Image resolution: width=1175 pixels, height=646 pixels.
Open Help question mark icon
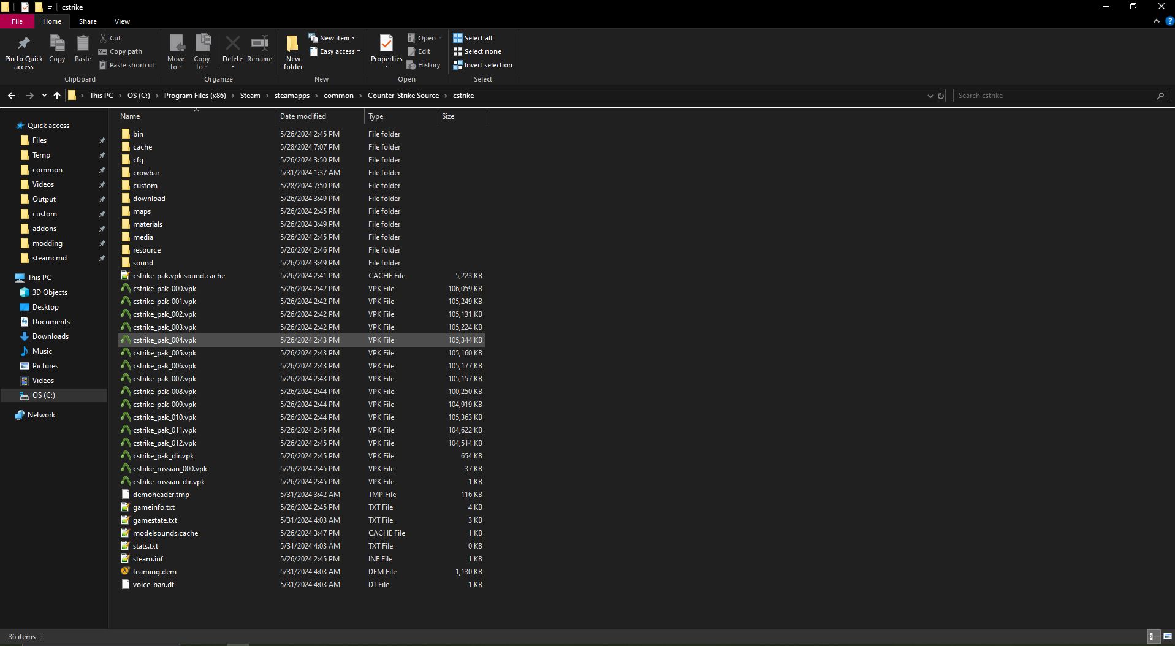click(1169, 21)
